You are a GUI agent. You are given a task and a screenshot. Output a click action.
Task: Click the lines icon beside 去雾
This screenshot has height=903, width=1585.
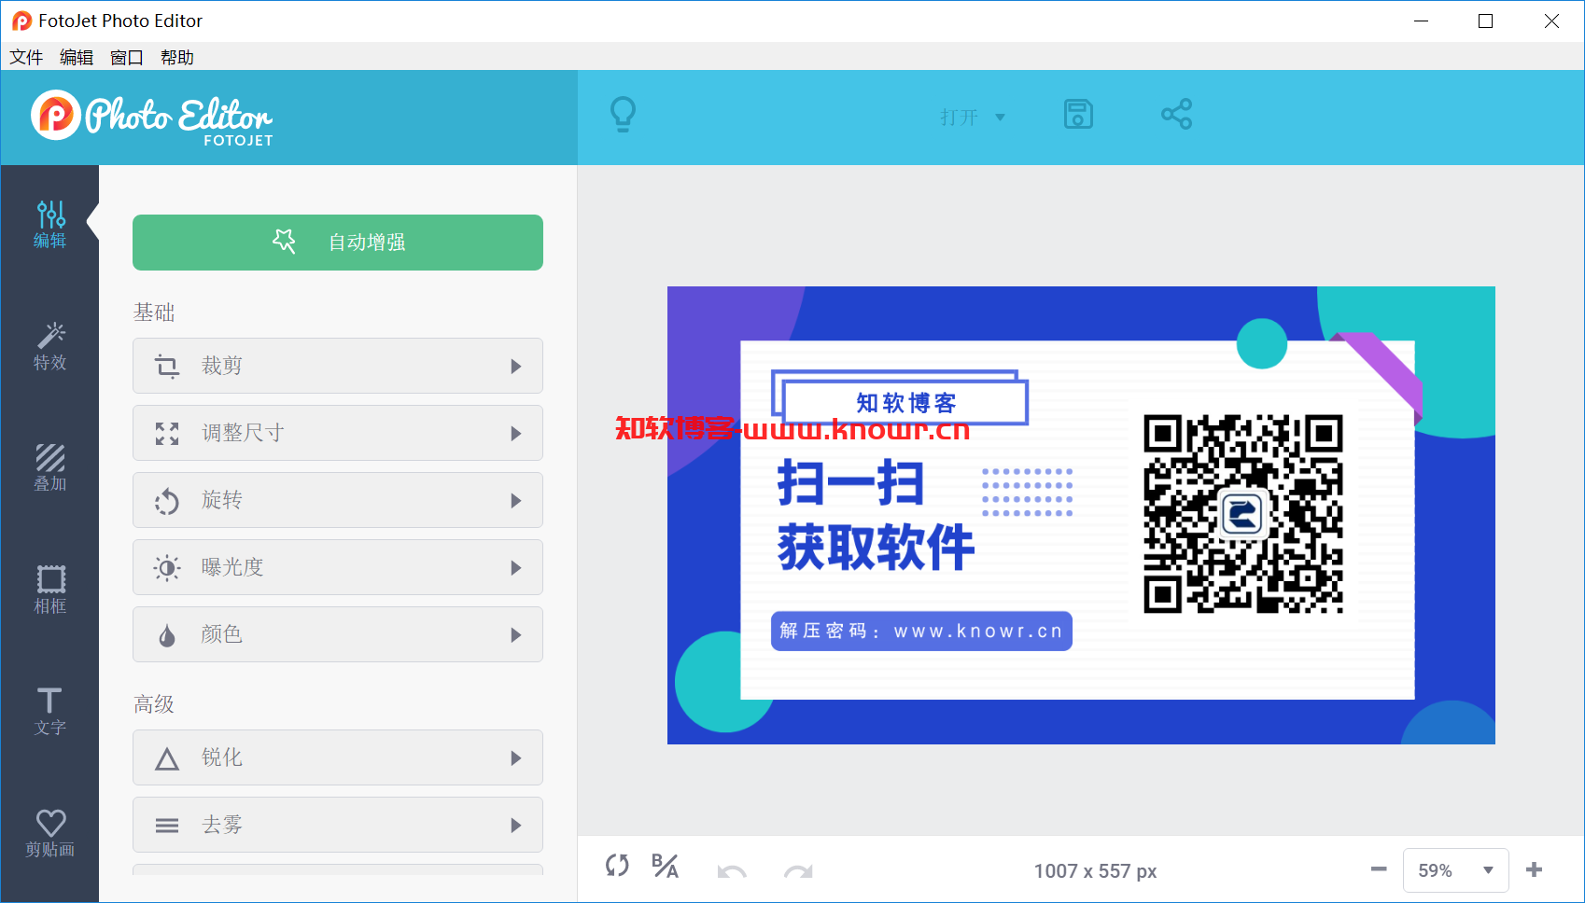[167, 826]
